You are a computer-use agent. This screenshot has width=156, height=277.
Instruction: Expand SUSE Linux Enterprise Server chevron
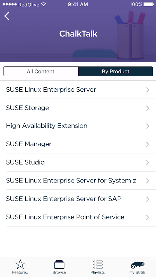tap(148, 90)
